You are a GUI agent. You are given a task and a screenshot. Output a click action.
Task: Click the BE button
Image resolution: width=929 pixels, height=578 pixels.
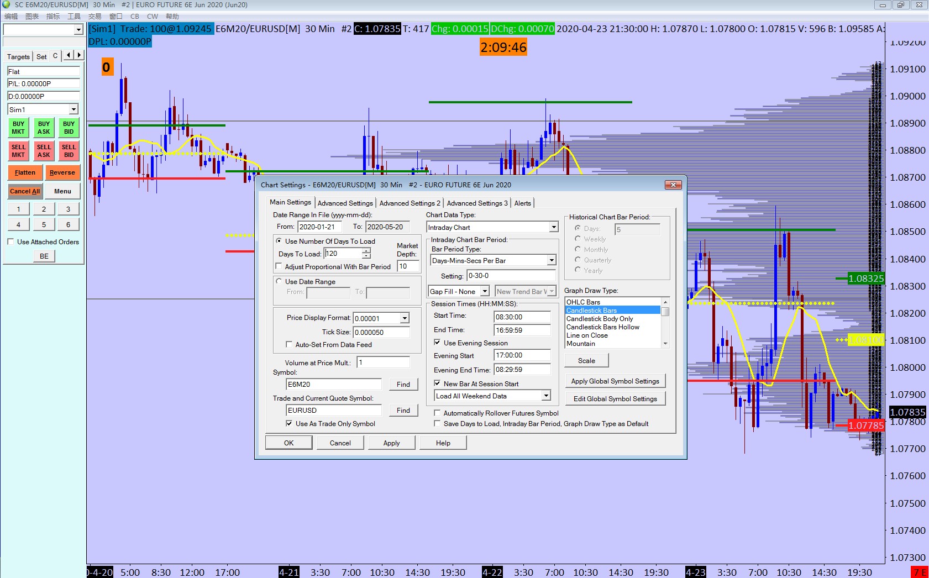click(44, 256)
